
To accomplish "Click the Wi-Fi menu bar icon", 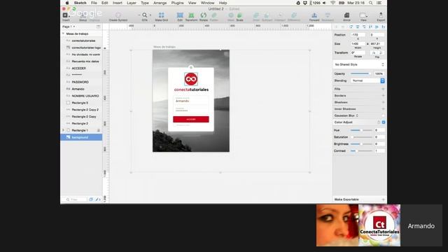I will click(x=332, y=3).
